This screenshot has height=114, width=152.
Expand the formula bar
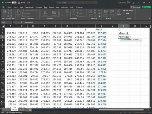(x=150, y=22)
